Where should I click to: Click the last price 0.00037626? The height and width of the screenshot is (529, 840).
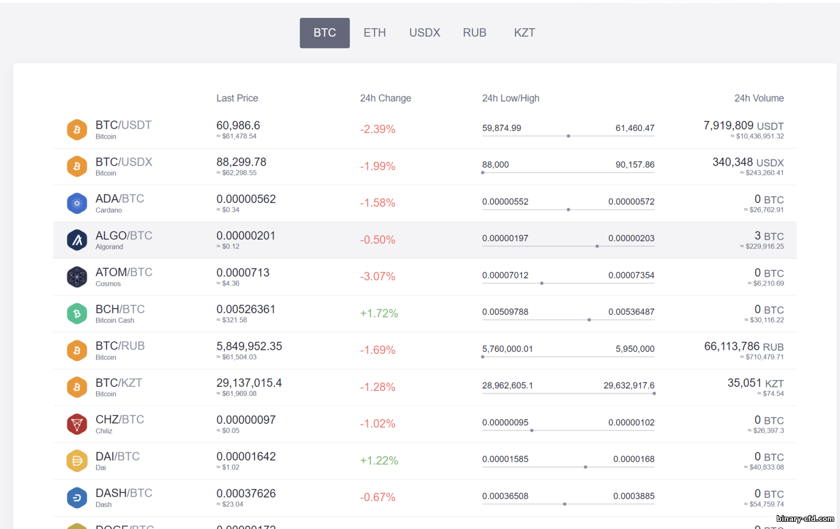[x=246, y=493]
